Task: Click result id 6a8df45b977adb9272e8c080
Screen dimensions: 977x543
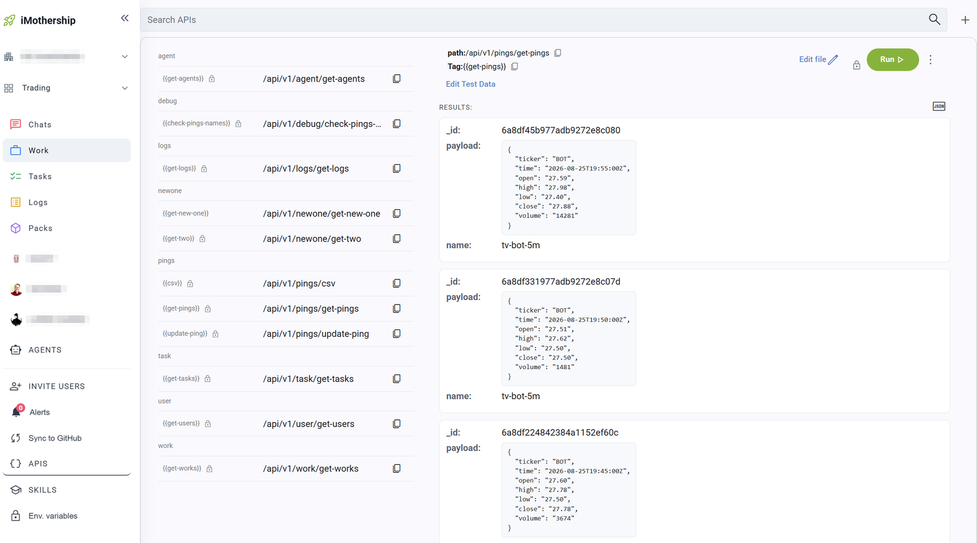Action: tap(561, 130)
